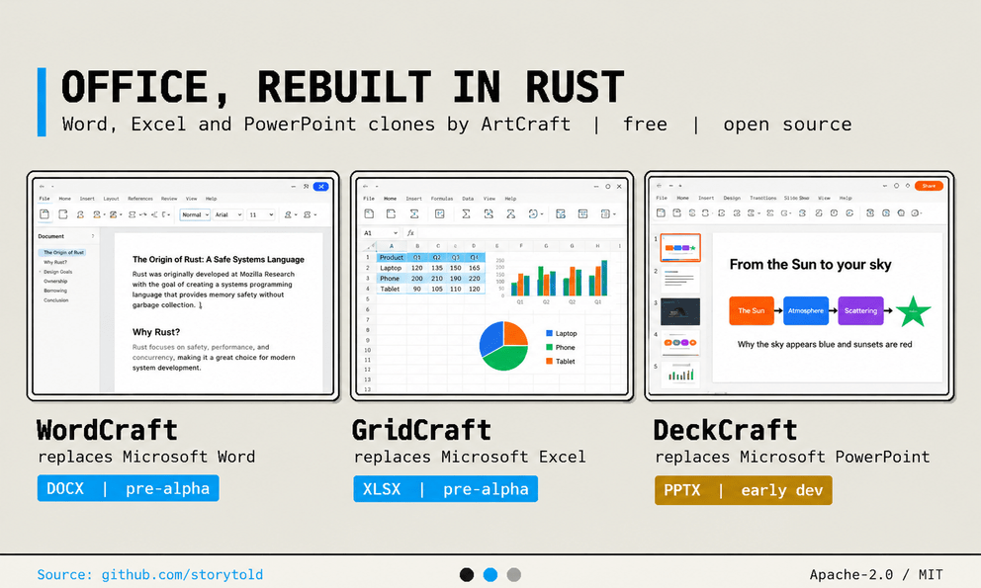Screen dimensions: 981x588
Task: Select 'Why Rust?' in the document outline
Action: click(x=55, y=262)
